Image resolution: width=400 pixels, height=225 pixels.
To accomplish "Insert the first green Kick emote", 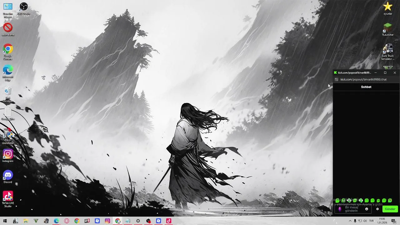I will [x=337, y=200].
